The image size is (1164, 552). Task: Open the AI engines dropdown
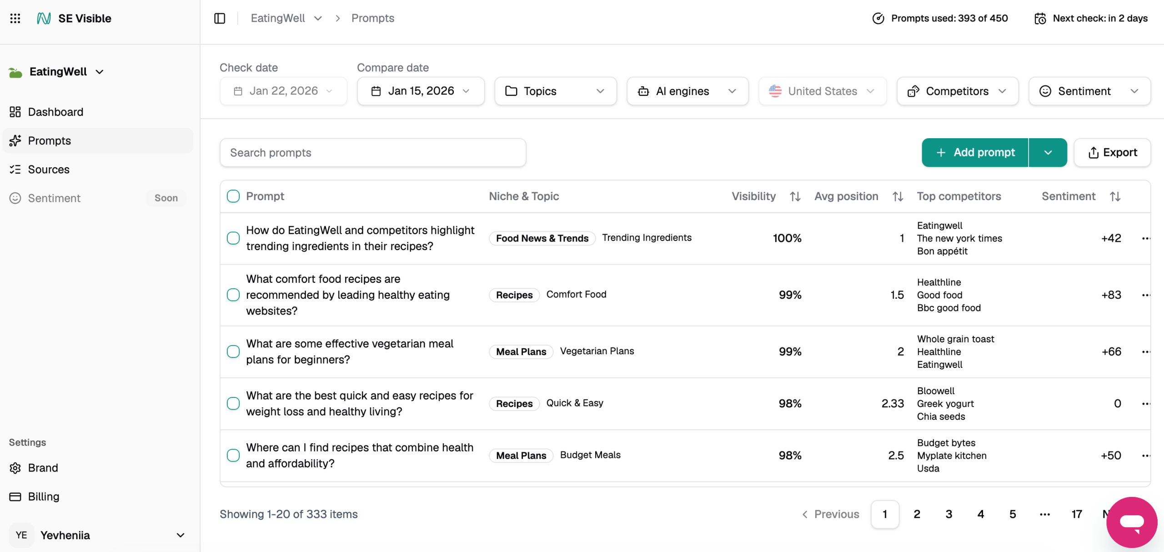point(687,91)
